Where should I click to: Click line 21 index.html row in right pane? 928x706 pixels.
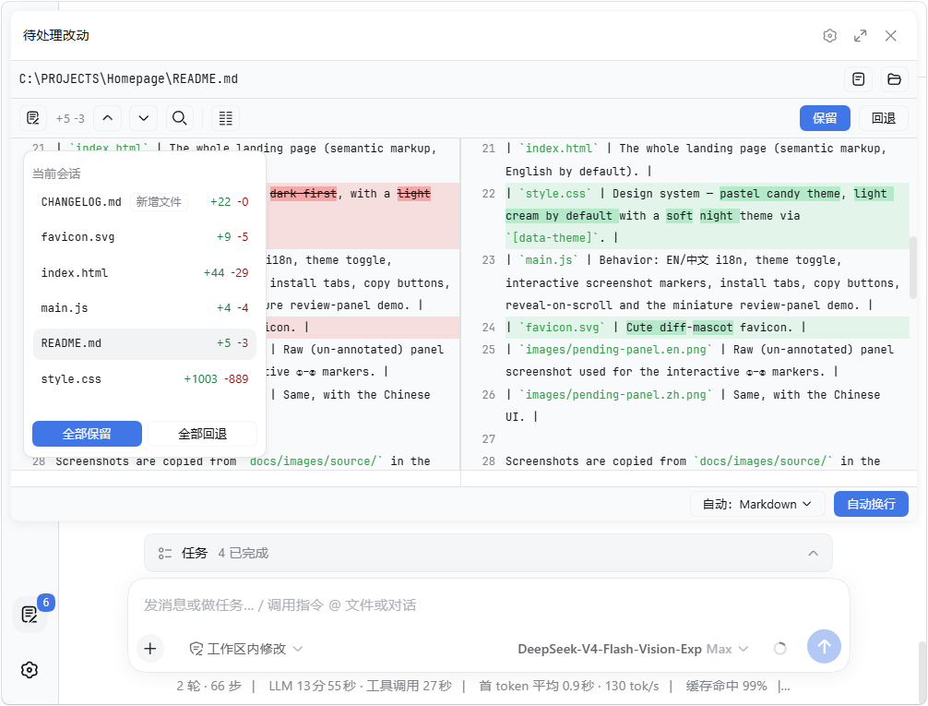tap(708, 160)
